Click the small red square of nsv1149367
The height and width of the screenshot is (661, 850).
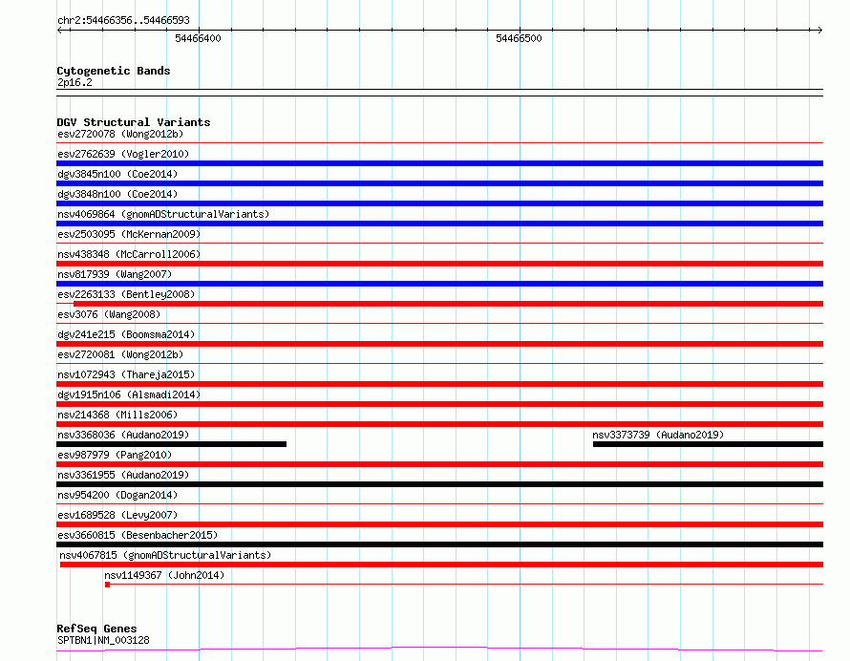tap(107, 585)
